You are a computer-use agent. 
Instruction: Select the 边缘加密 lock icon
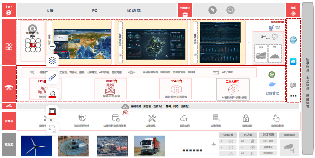246,118
